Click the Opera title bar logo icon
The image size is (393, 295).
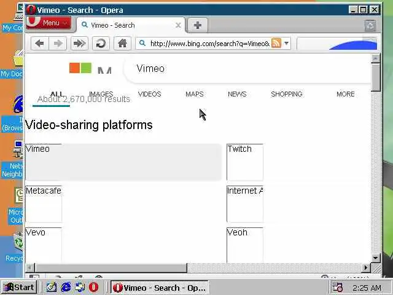pyautogui.click(x=31, y=10)
